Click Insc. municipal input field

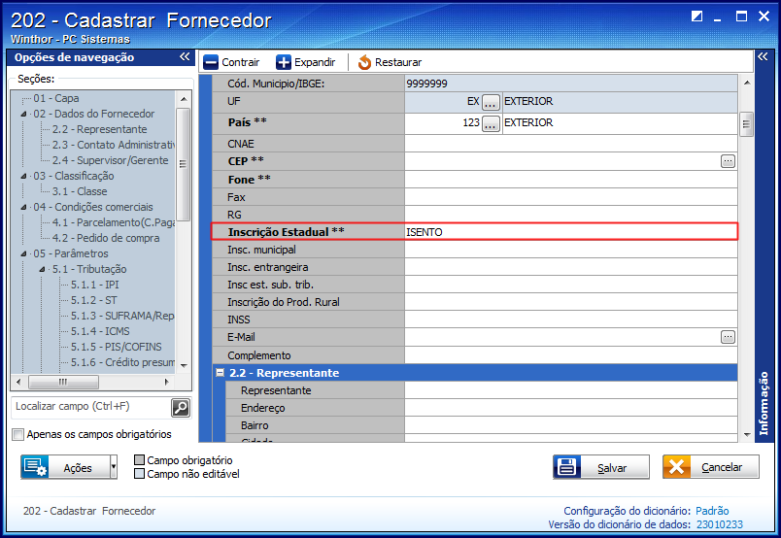[571, 250]
